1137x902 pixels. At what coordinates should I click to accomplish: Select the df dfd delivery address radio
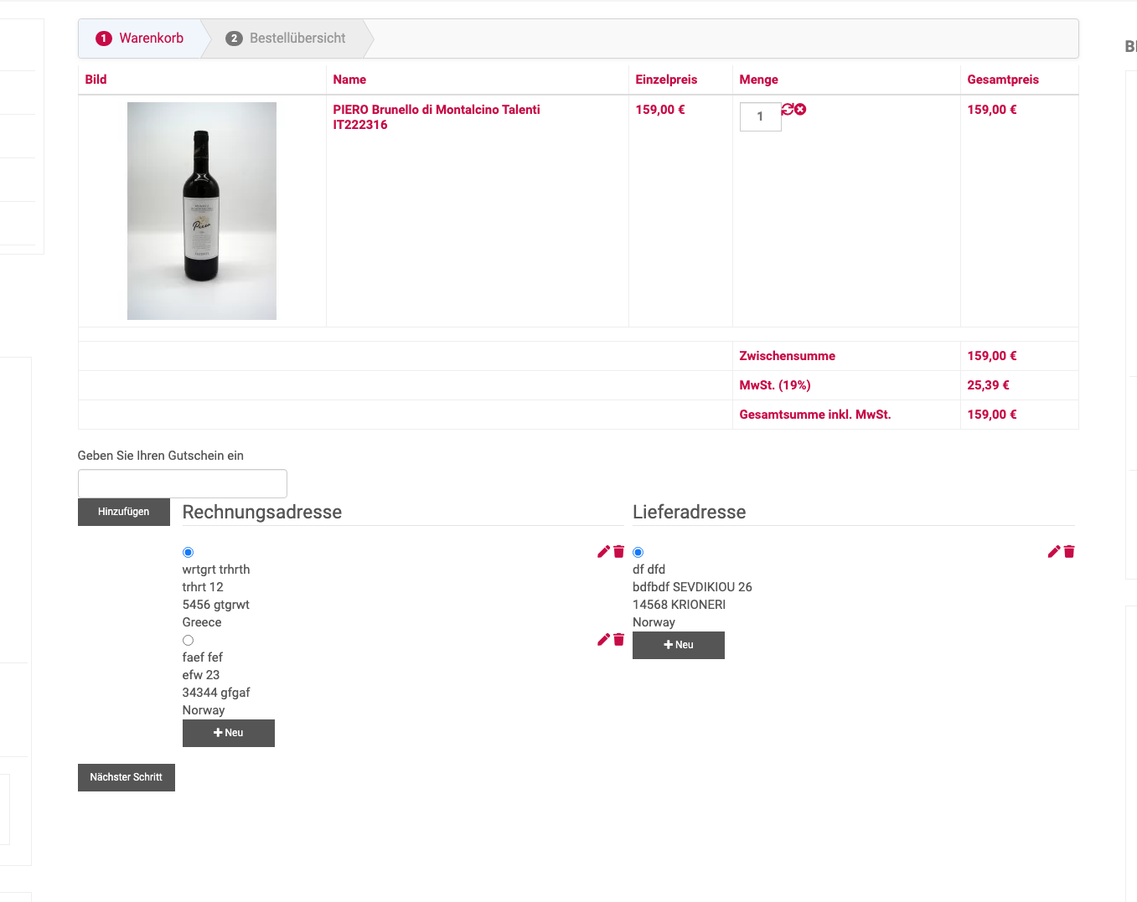coord(638,552)
